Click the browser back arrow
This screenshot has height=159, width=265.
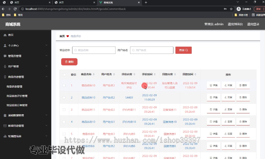3,9
